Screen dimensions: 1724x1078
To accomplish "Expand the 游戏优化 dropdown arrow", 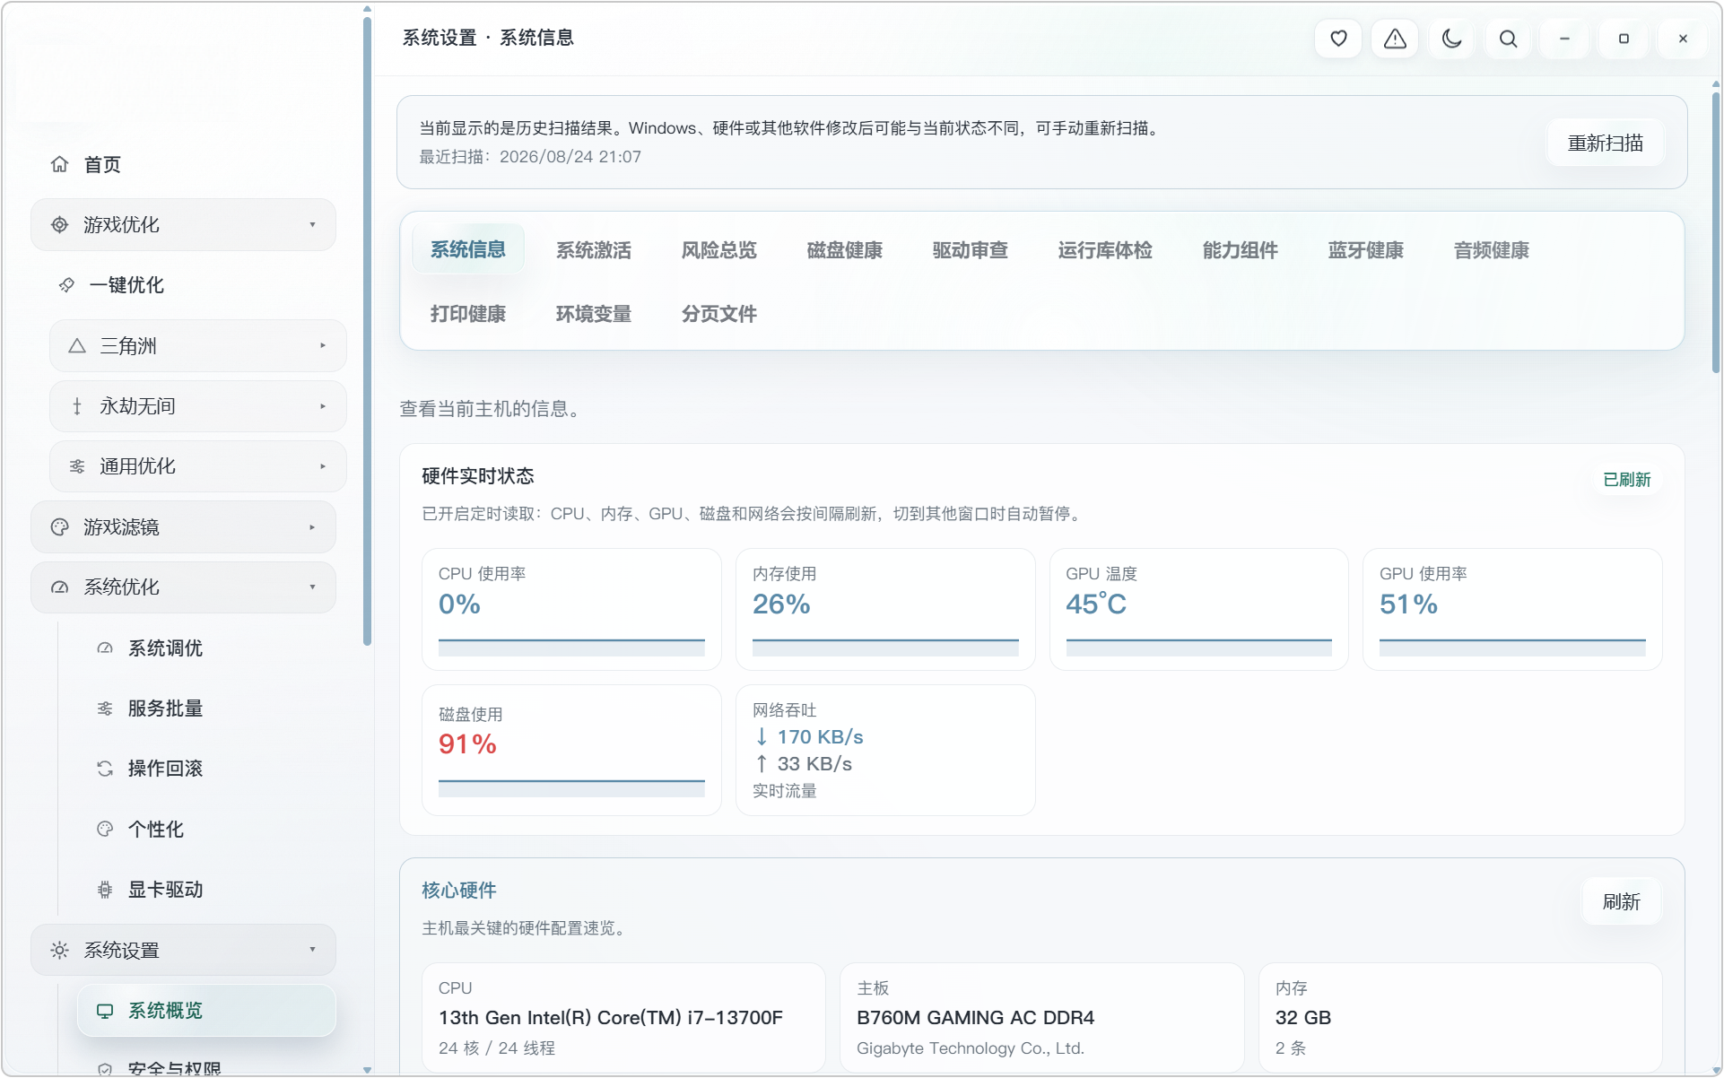I will point(312,224).
